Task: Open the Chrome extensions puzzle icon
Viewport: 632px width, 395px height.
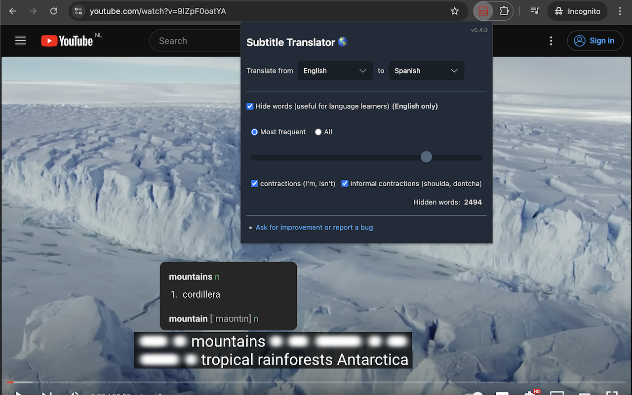Action: tap(504, 11)
